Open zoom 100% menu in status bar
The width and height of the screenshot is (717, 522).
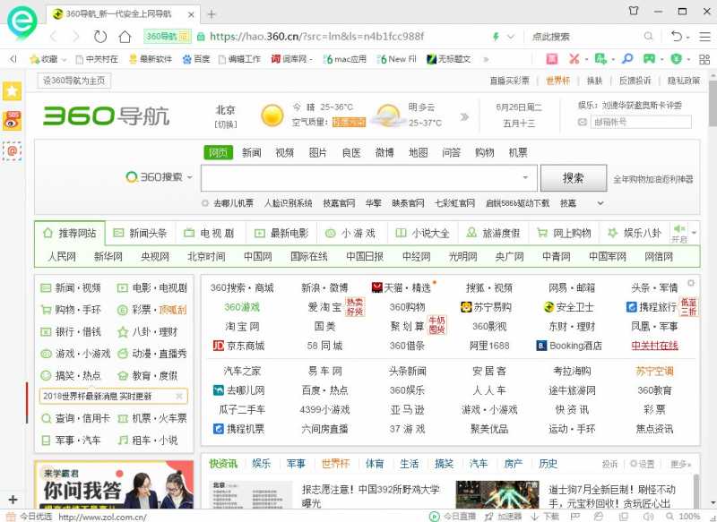pos(683,517)
